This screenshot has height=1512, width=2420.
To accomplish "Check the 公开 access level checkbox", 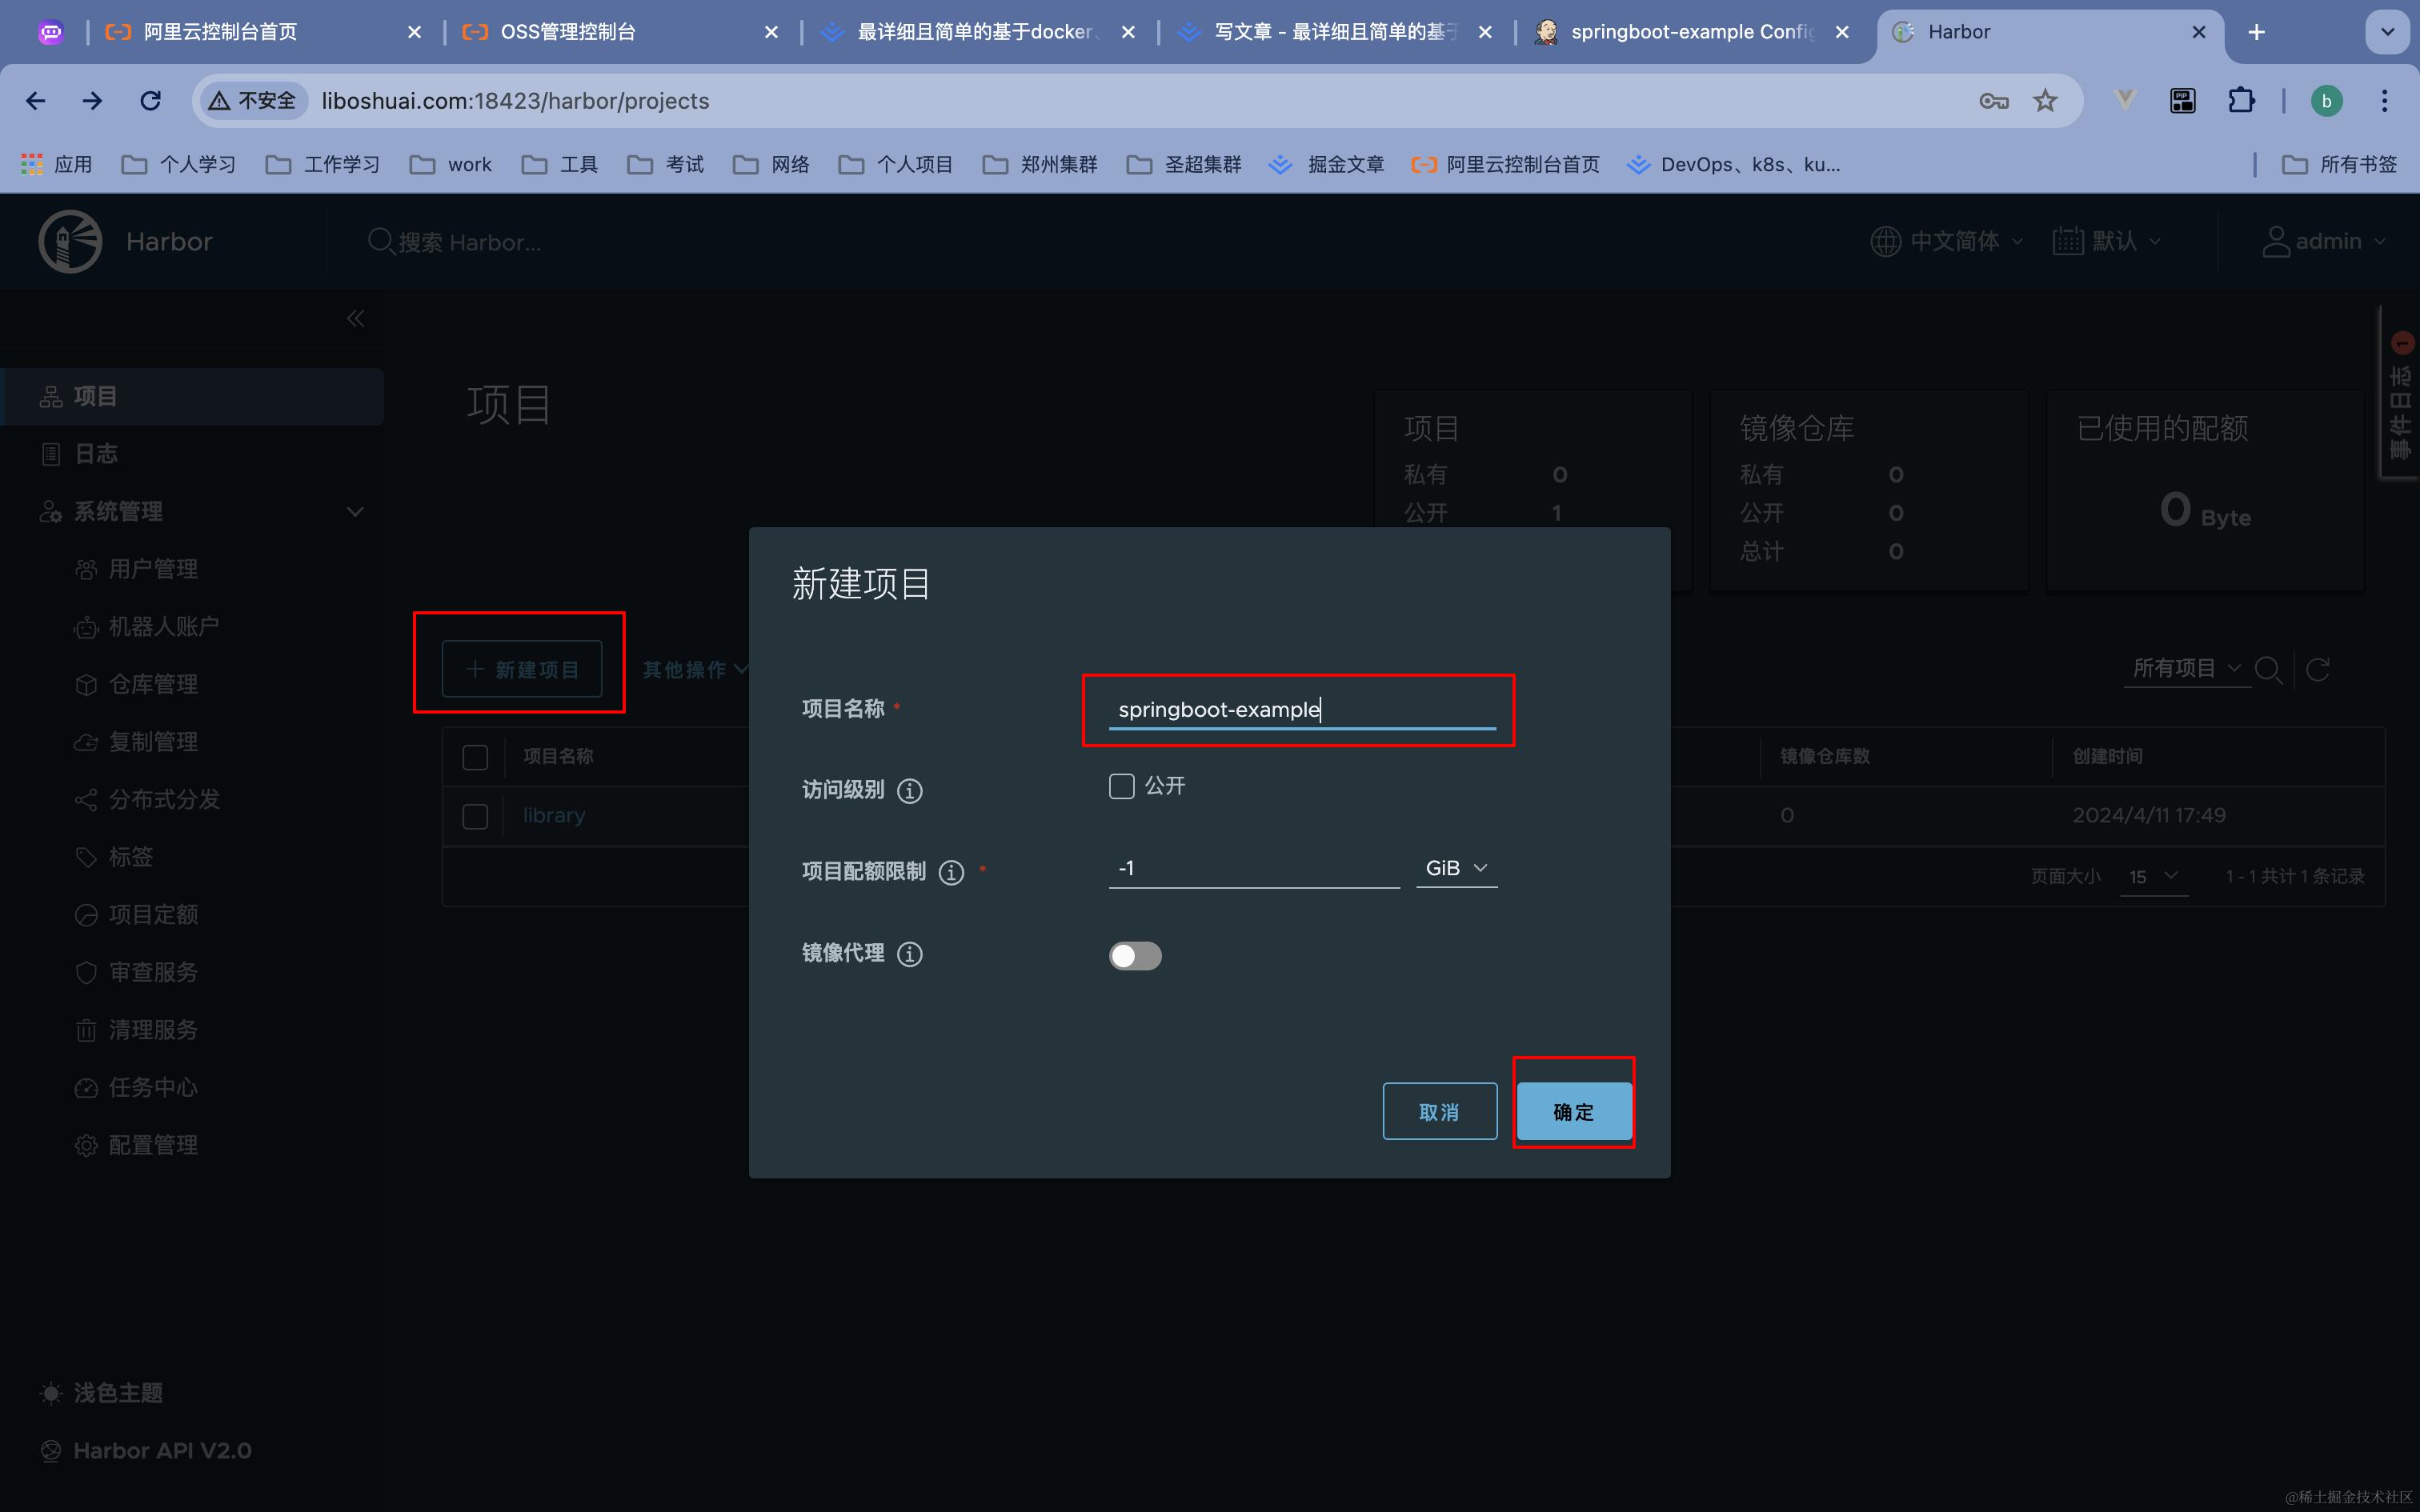I will click(1121, 786).
